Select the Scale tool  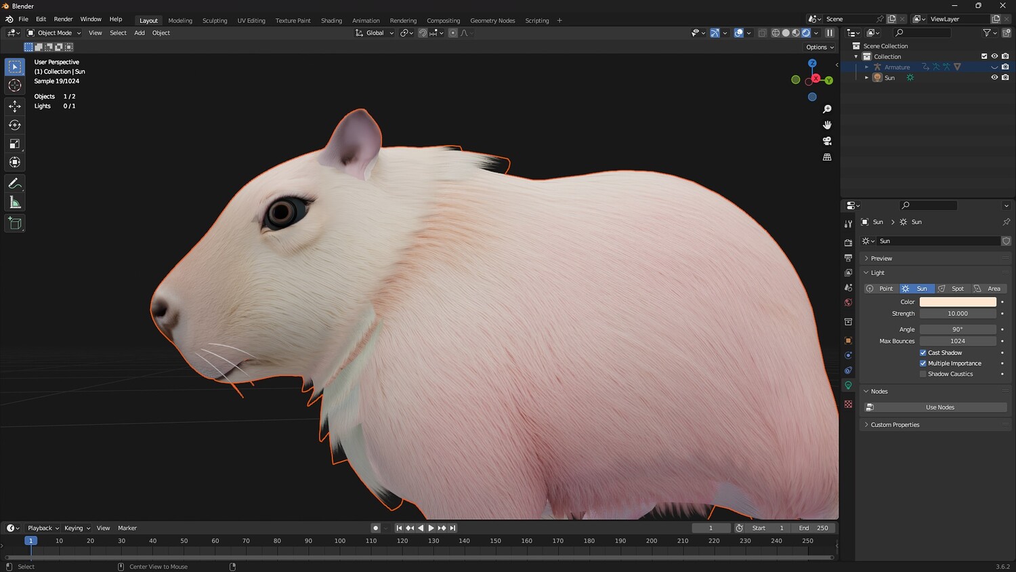point(15,144)
